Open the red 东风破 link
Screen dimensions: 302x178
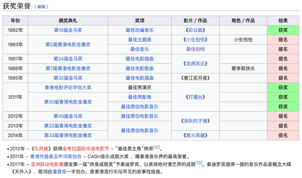coord(41,149)
